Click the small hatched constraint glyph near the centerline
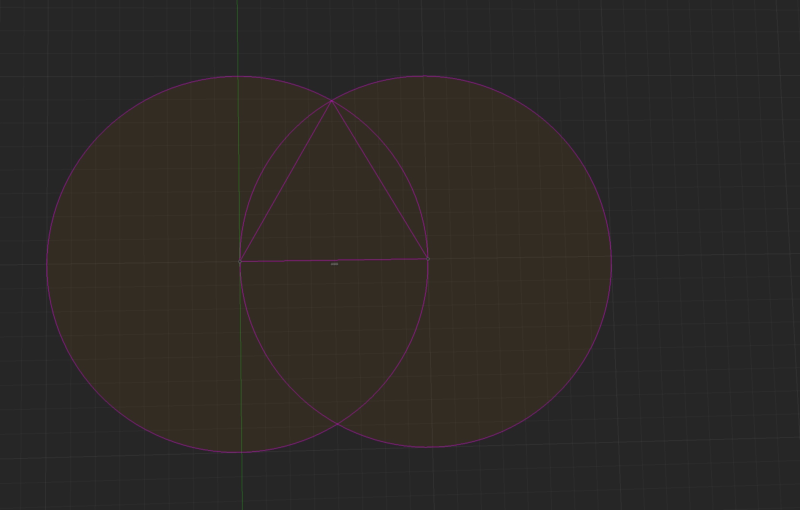Viewport: 800px width, 510px height. coord(334,264)
